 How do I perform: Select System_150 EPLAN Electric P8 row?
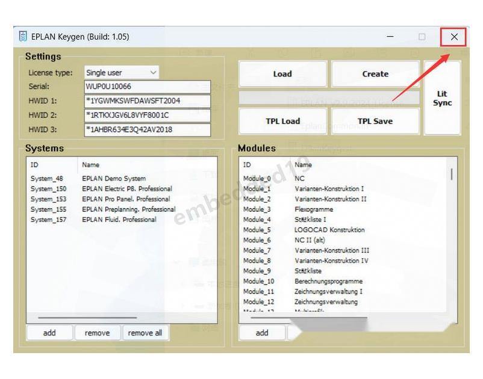coord(101,189)
